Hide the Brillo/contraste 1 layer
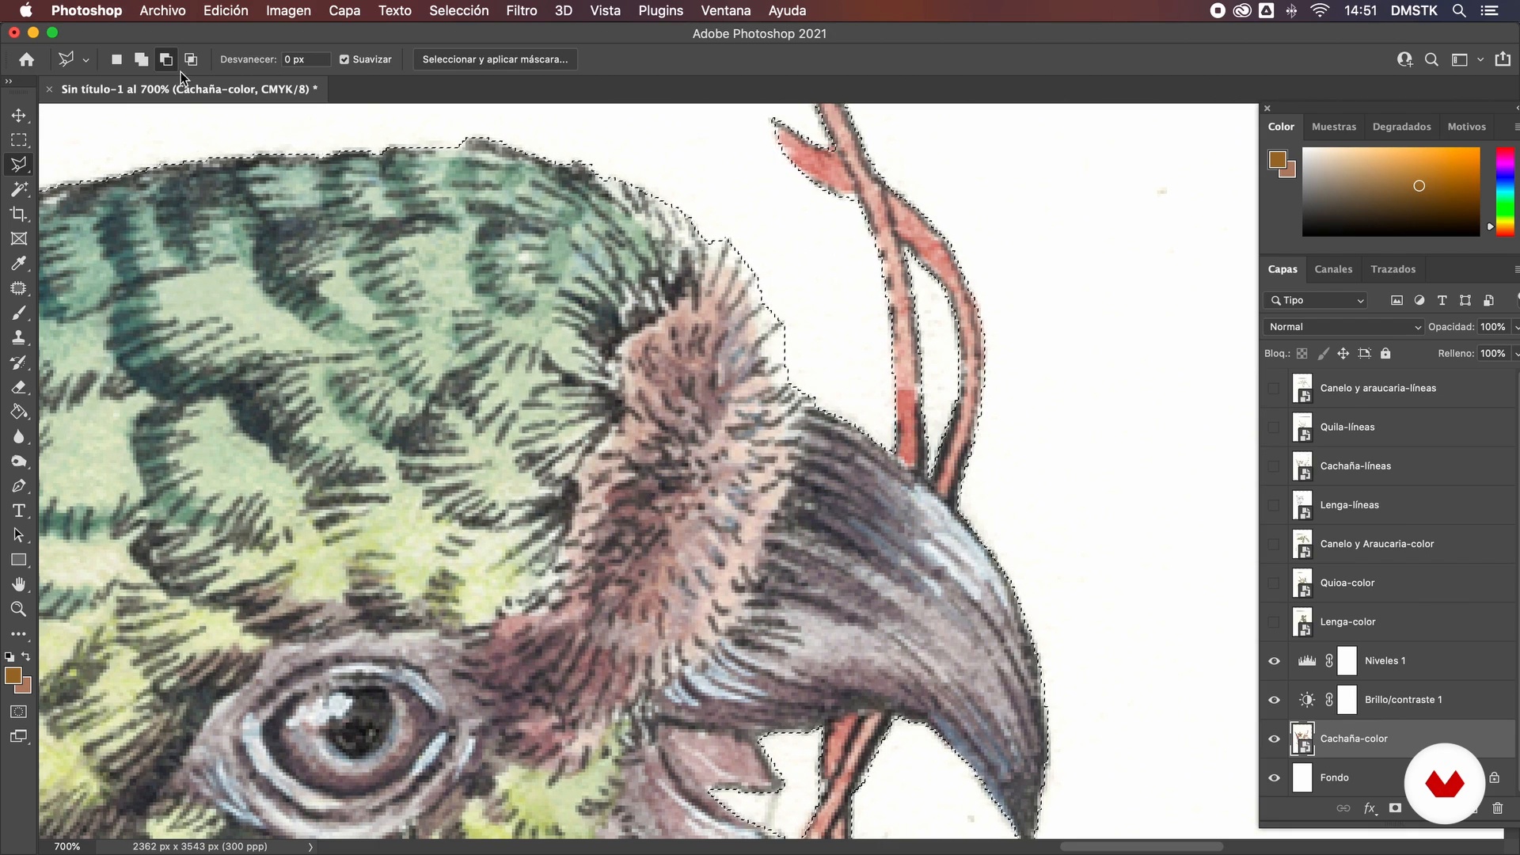Screen dimensions: 1520x855 coord(1274,700)
